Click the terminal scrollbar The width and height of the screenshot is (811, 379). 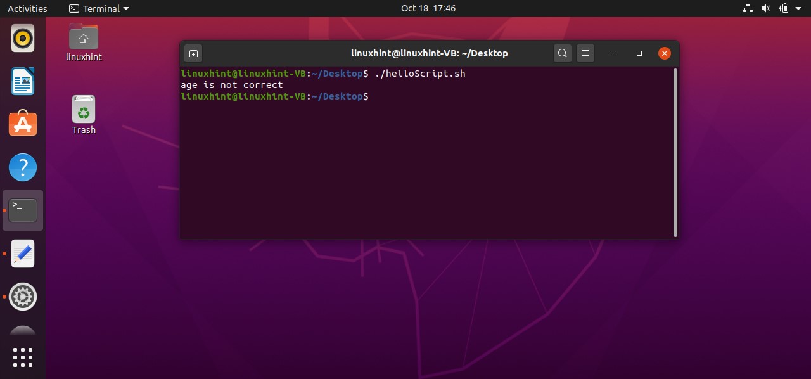(x=675, y=152)
